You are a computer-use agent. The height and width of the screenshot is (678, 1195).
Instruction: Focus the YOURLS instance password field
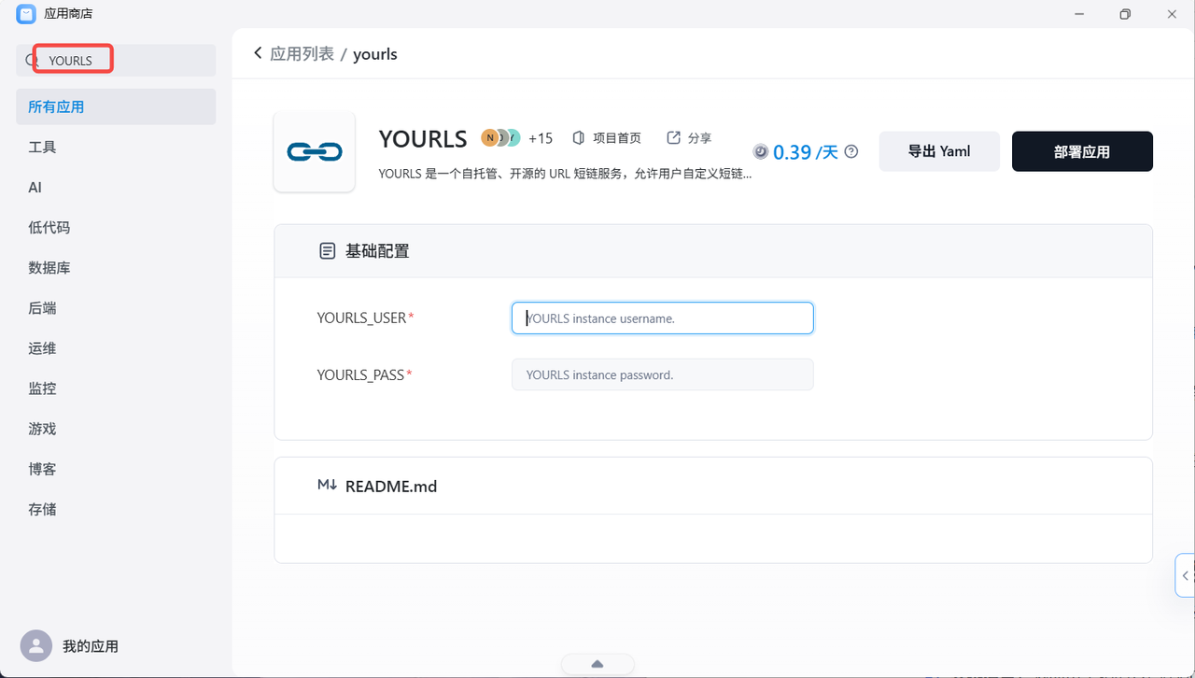pos(663,374)
